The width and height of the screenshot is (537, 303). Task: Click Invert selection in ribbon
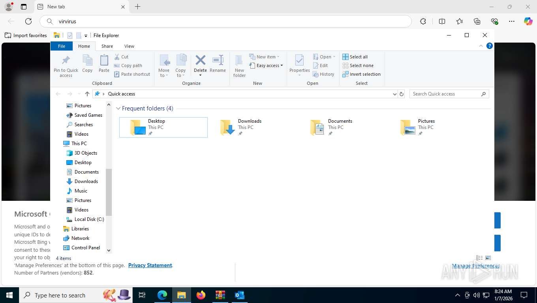coord(361,74)
